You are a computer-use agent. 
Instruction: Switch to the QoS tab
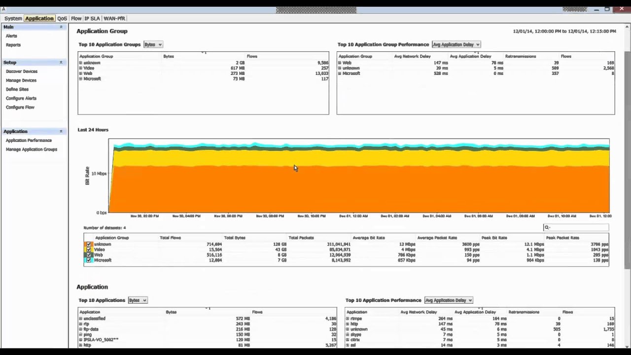62,18
